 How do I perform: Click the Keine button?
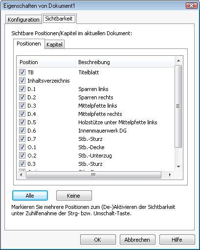pos(74,196)
